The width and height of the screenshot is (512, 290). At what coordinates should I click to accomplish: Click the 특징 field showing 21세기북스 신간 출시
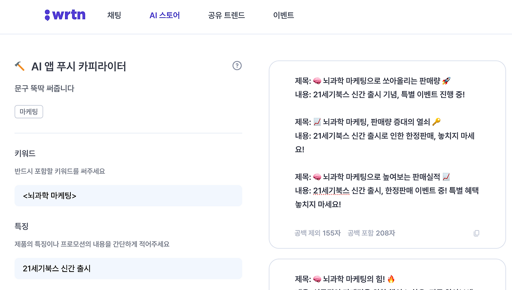click(128, 268)
